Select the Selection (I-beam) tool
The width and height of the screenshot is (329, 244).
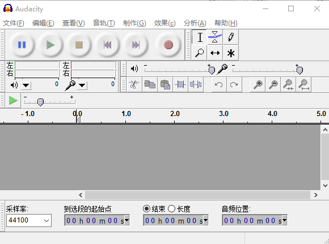pyautogui.click(x=200, y=37)
